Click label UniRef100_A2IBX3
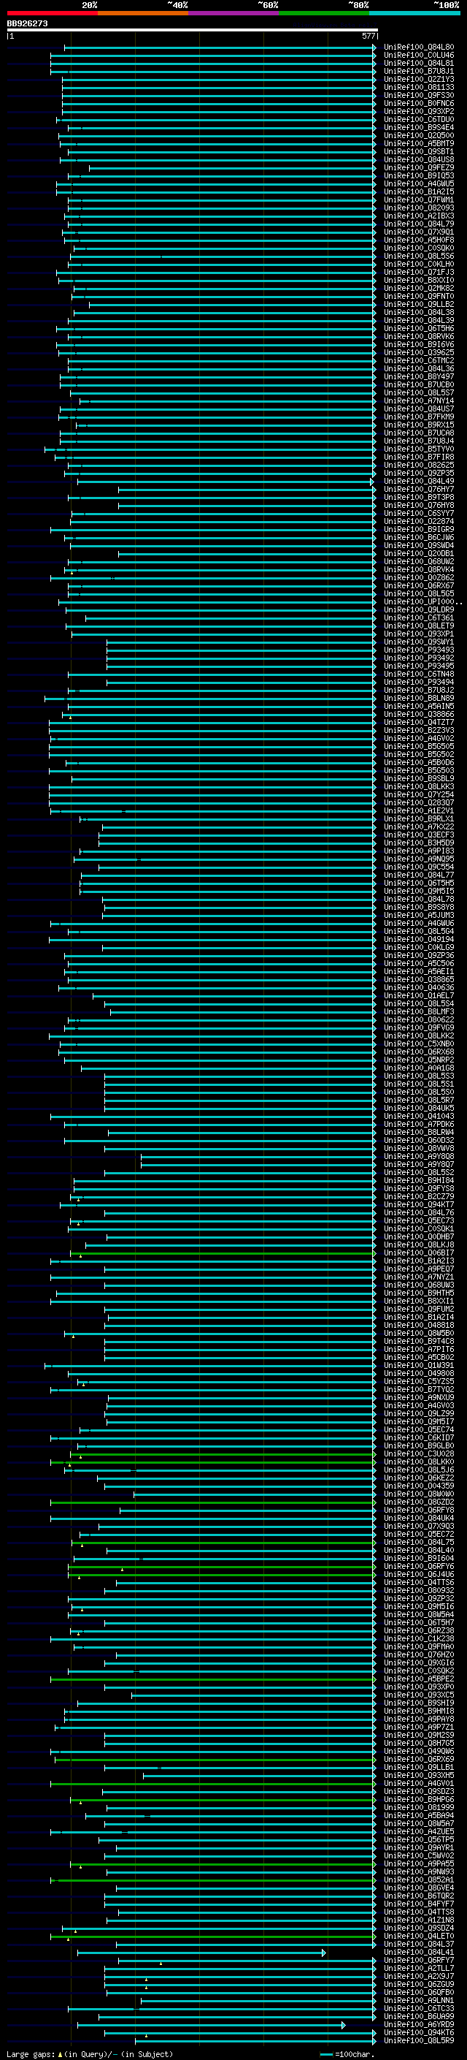467x2060 pixels. 419,217
